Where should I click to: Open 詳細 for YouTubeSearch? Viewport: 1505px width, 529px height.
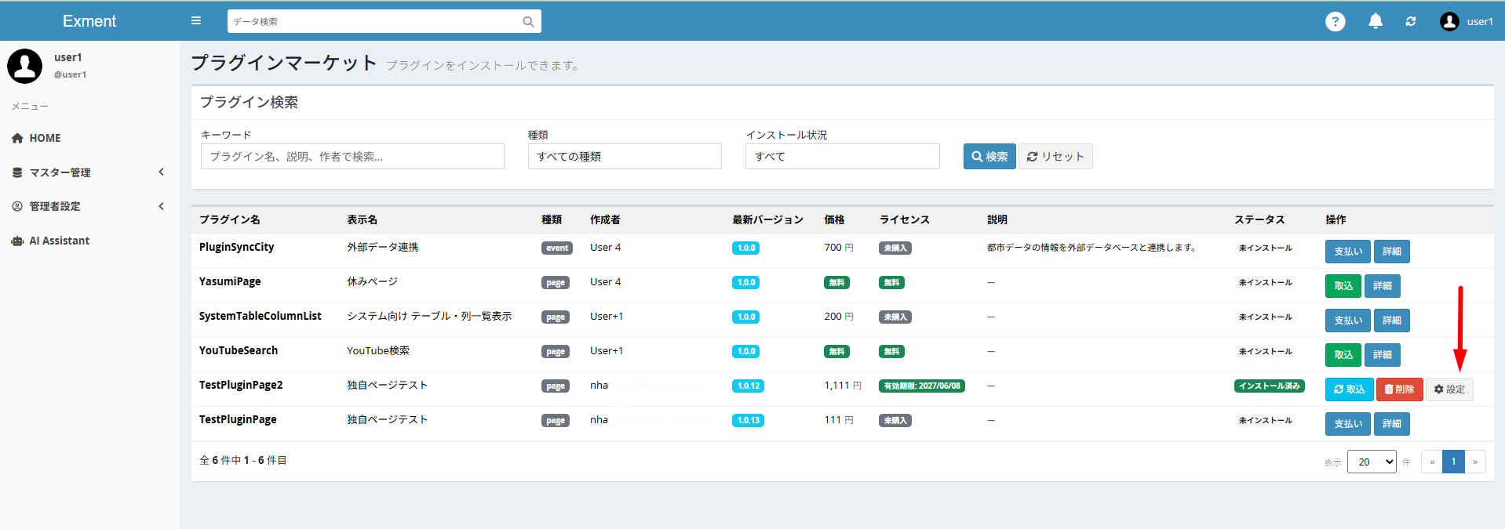[x=1383, y=355]
